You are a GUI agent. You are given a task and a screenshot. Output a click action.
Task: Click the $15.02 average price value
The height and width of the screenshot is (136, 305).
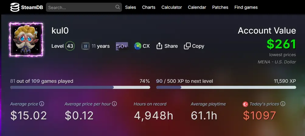tap(29, 115)
